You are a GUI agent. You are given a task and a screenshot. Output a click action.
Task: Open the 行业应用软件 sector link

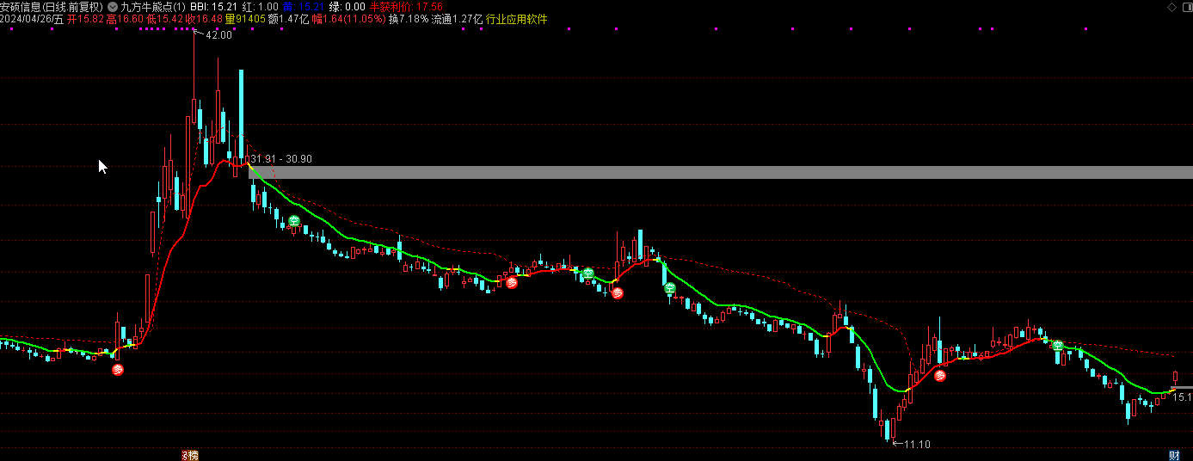516,19
